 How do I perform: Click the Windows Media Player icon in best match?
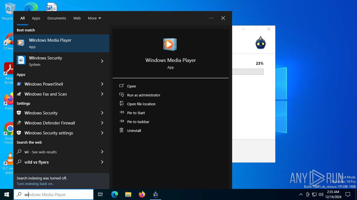[x=21, y=43]
